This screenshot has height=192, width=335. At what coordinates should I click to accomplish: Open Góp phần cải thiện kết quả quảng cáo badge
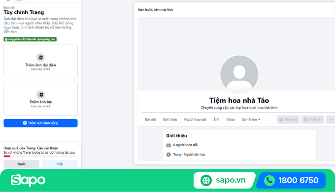(x=30, y=39)
